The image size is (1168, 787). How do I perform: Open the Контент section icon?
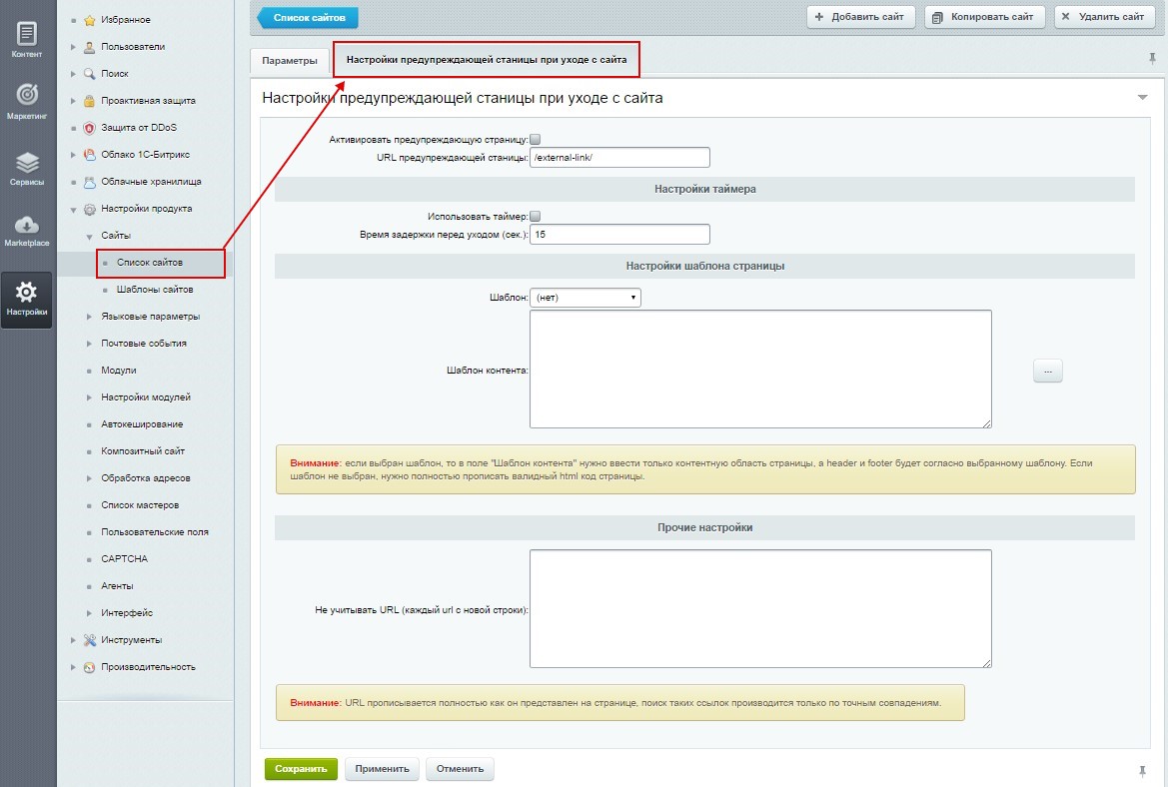[x=27, y=34]
